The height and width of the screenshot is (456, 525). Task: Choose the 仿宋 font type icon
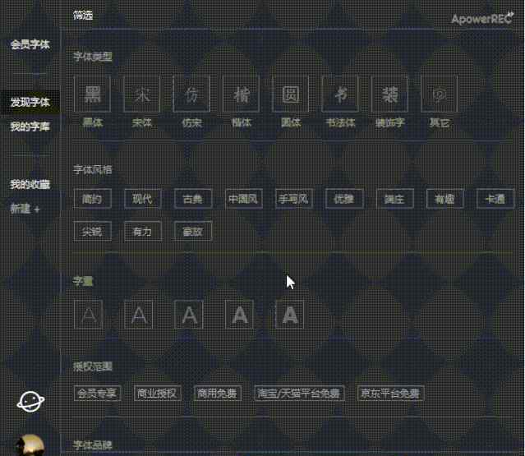point(191,94)
